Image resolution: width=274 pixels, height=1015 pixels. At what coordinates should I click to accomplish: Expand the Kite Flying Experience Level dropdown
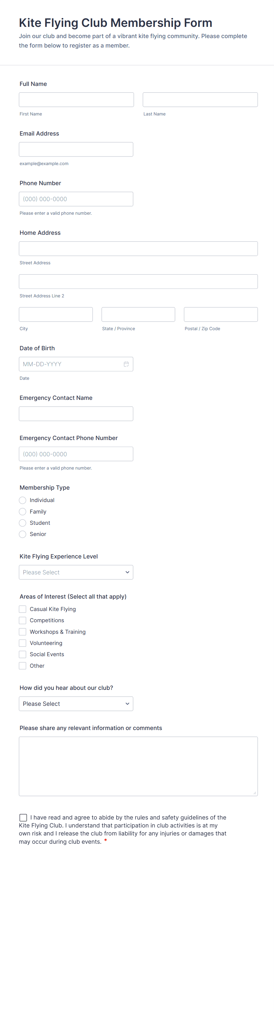click(x=76, y=572)
